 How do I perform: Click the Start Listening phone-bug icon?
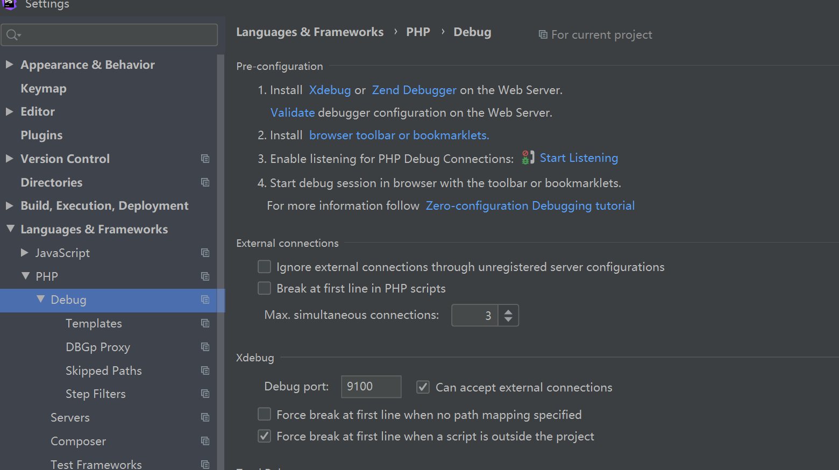(x=528, y=158)
